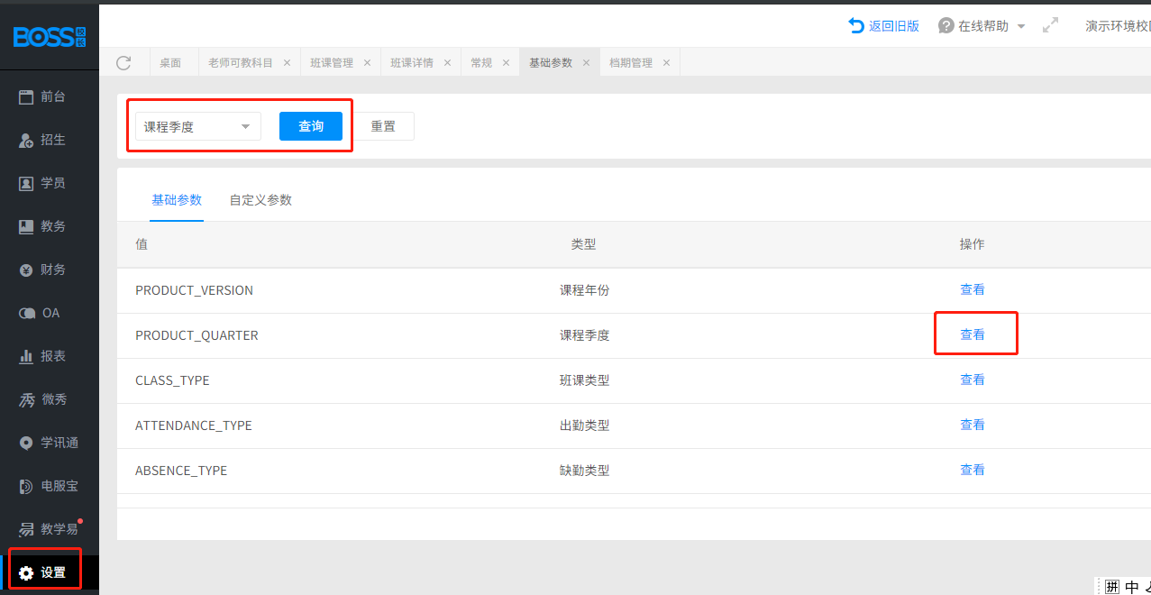
Task: Click the ABSENCE_TYPE cell
Action: tap(181, 471)
